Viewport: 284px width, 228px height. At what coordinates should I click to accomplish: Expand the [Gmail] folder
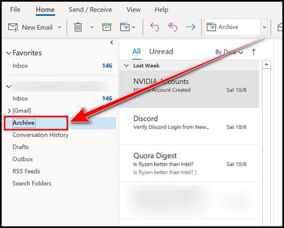point(9,111)
